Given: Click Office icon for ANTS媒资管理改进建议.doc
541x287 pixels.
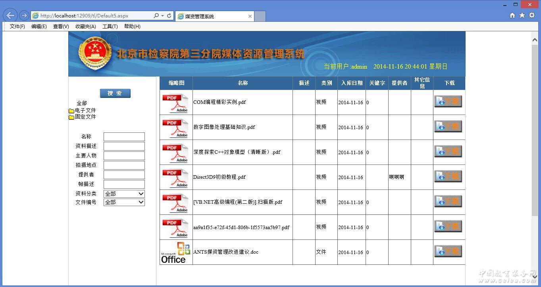Looking at the screenshot, I should pyautogui.click(x=175, y=253).
